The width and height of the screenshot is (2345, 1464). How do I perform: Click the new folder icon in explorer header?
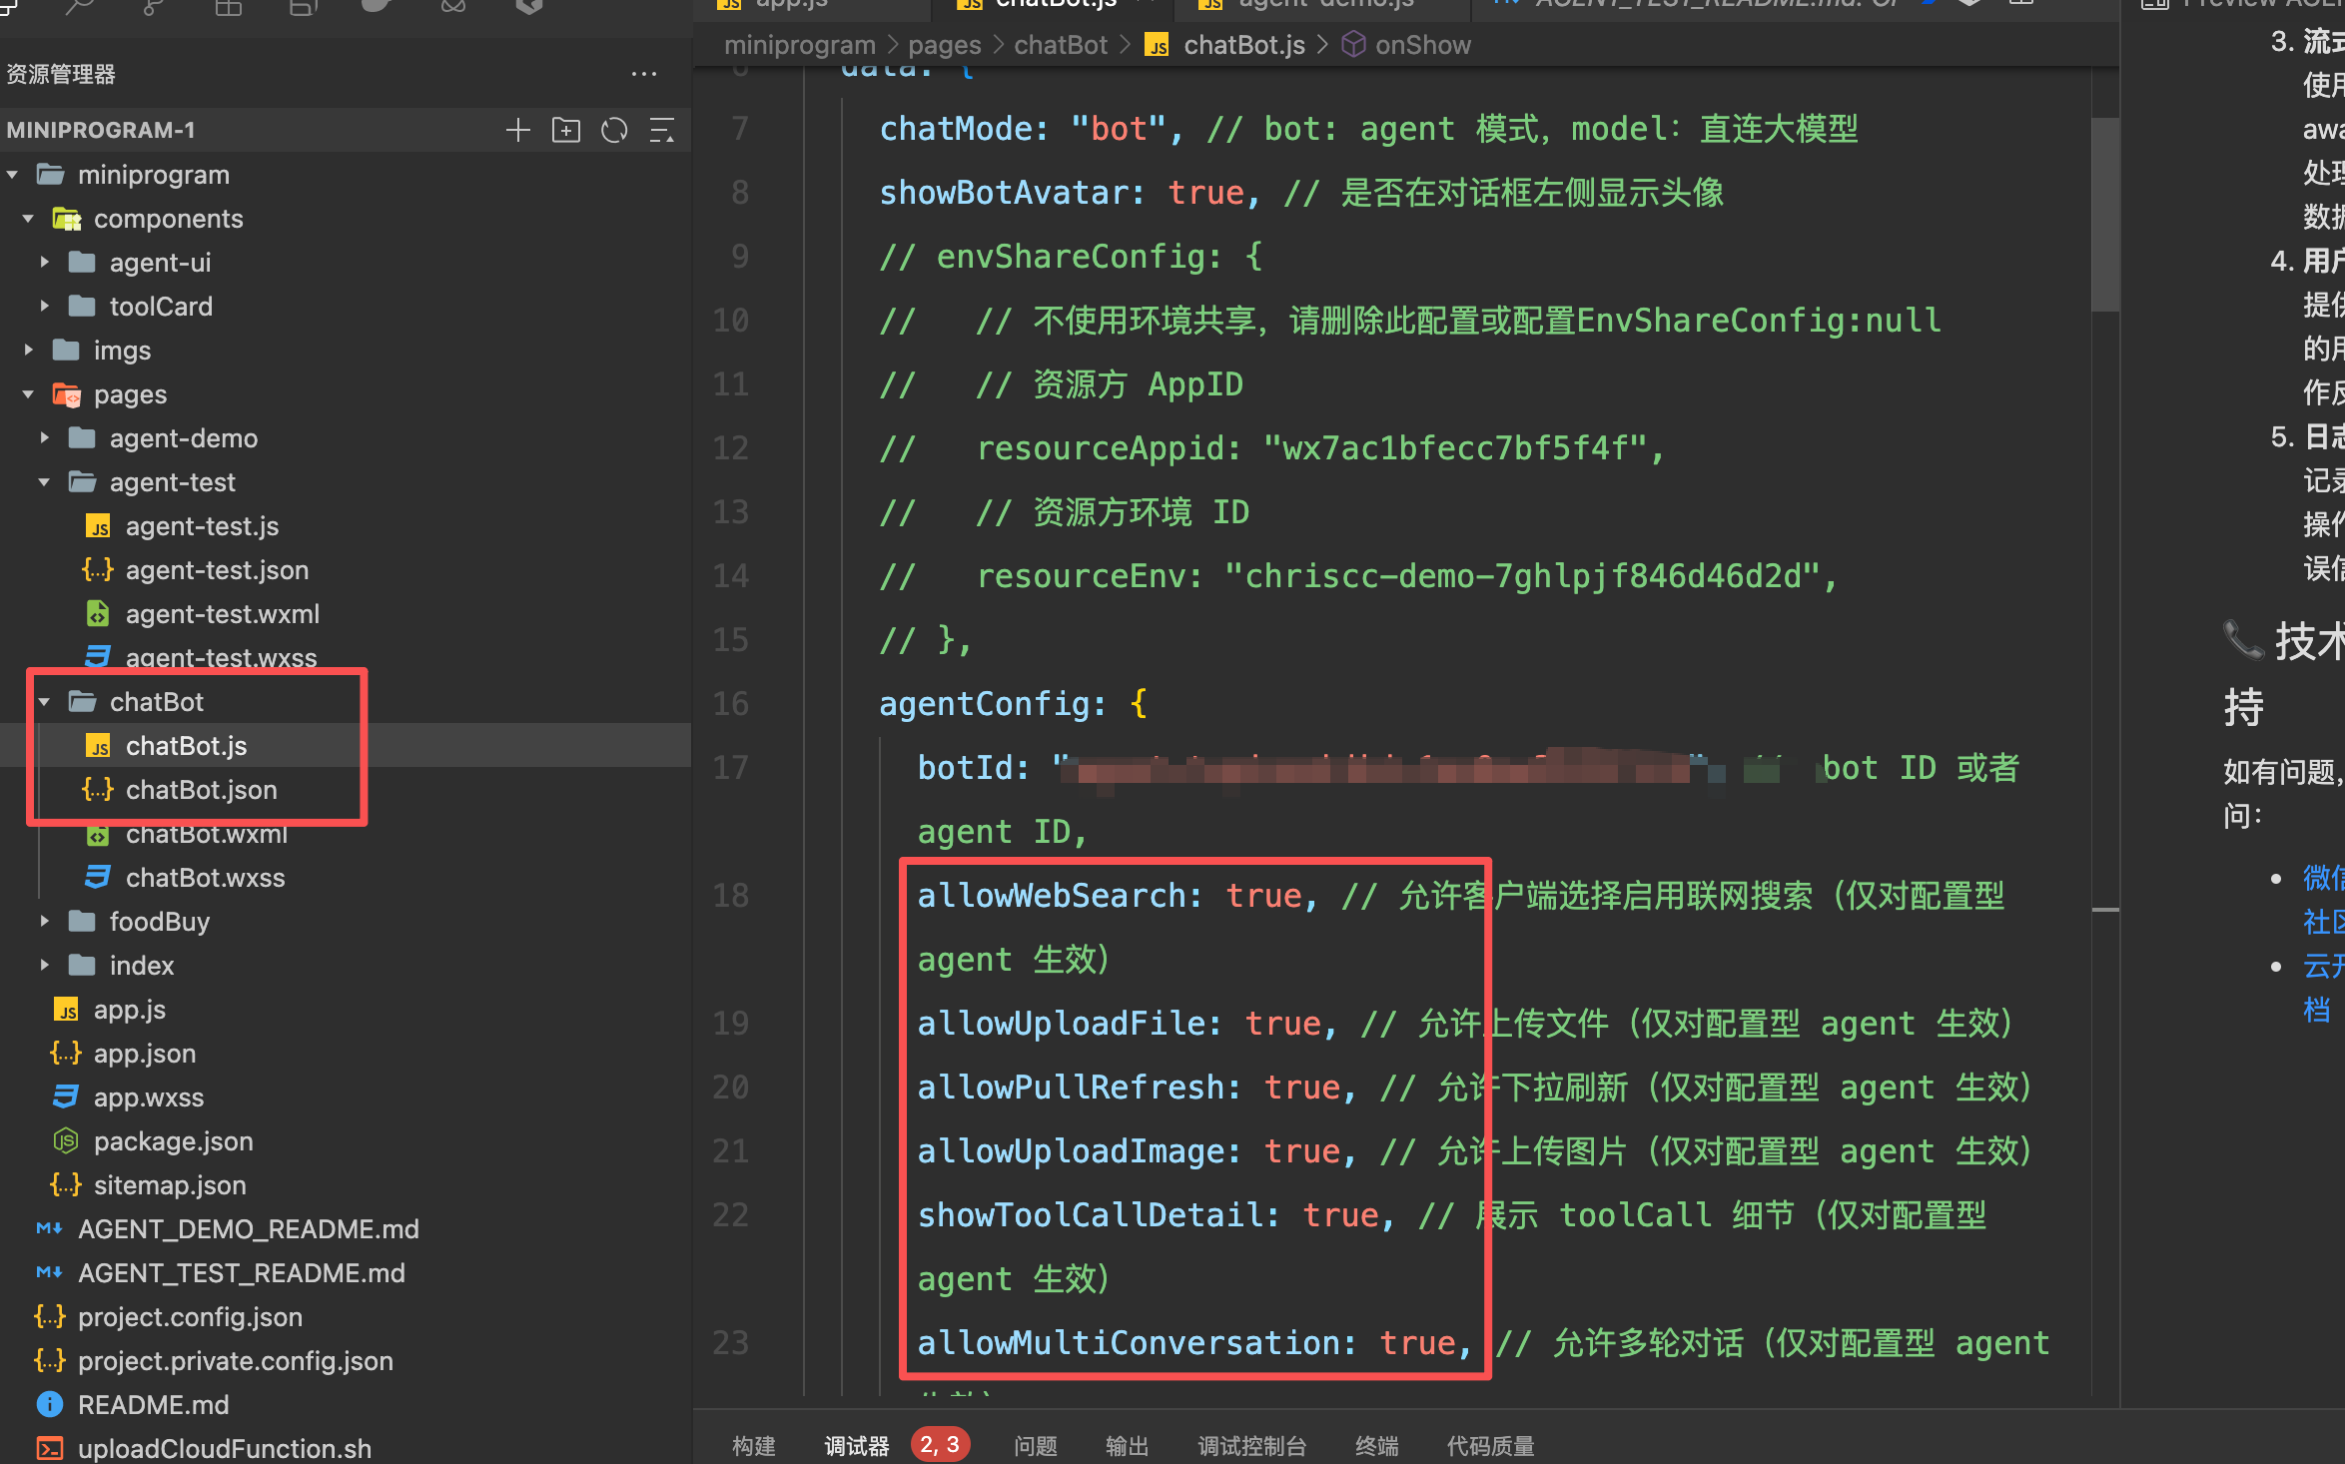[565, 131]
